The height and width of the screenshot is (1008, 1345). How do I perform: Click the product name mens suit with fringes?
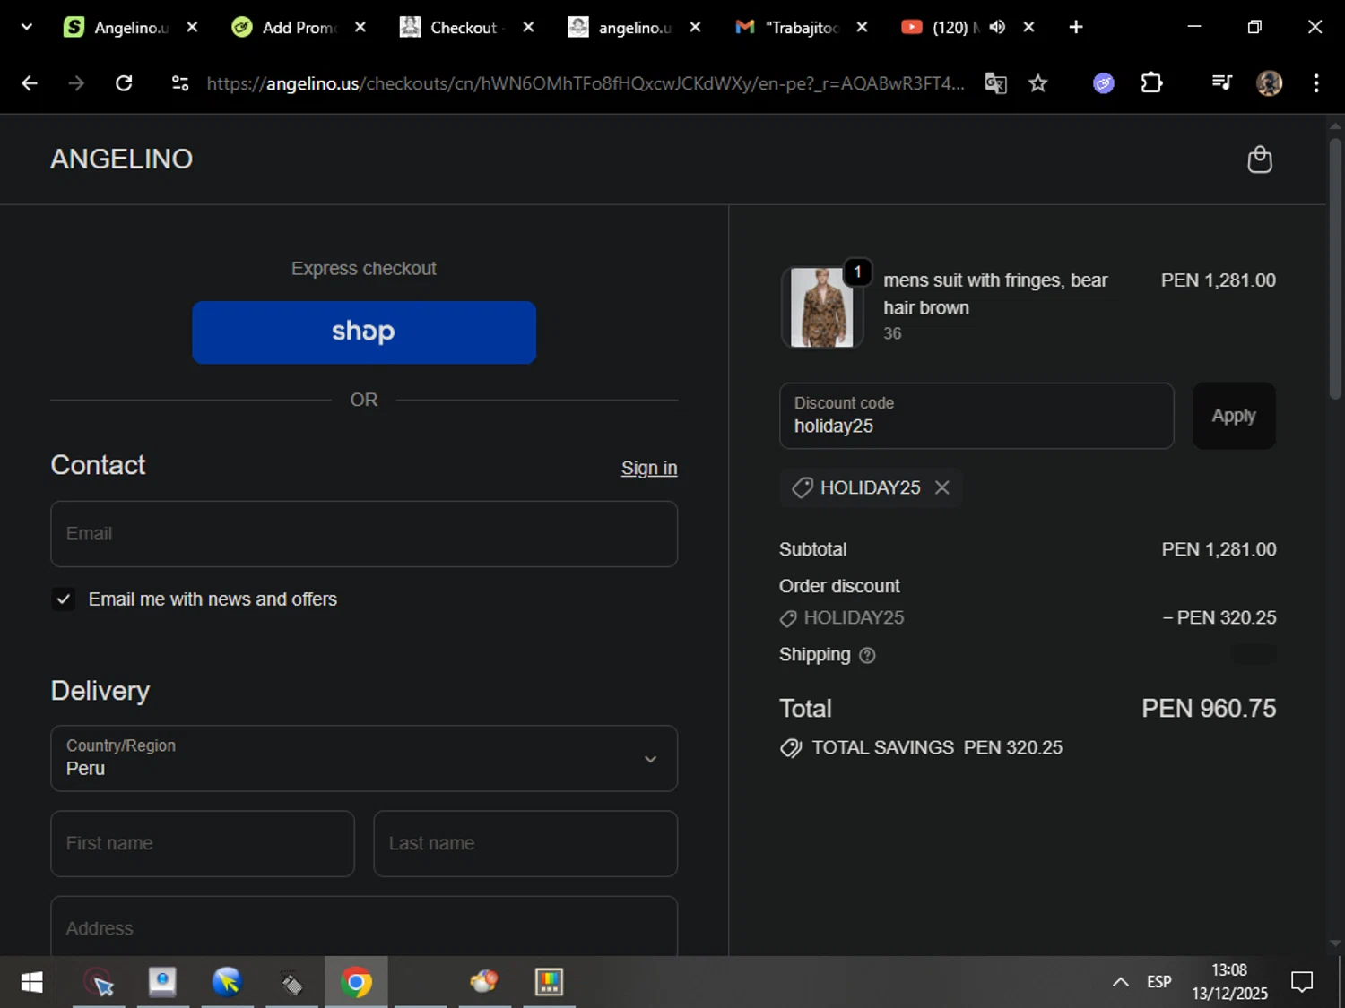[995, 294]
